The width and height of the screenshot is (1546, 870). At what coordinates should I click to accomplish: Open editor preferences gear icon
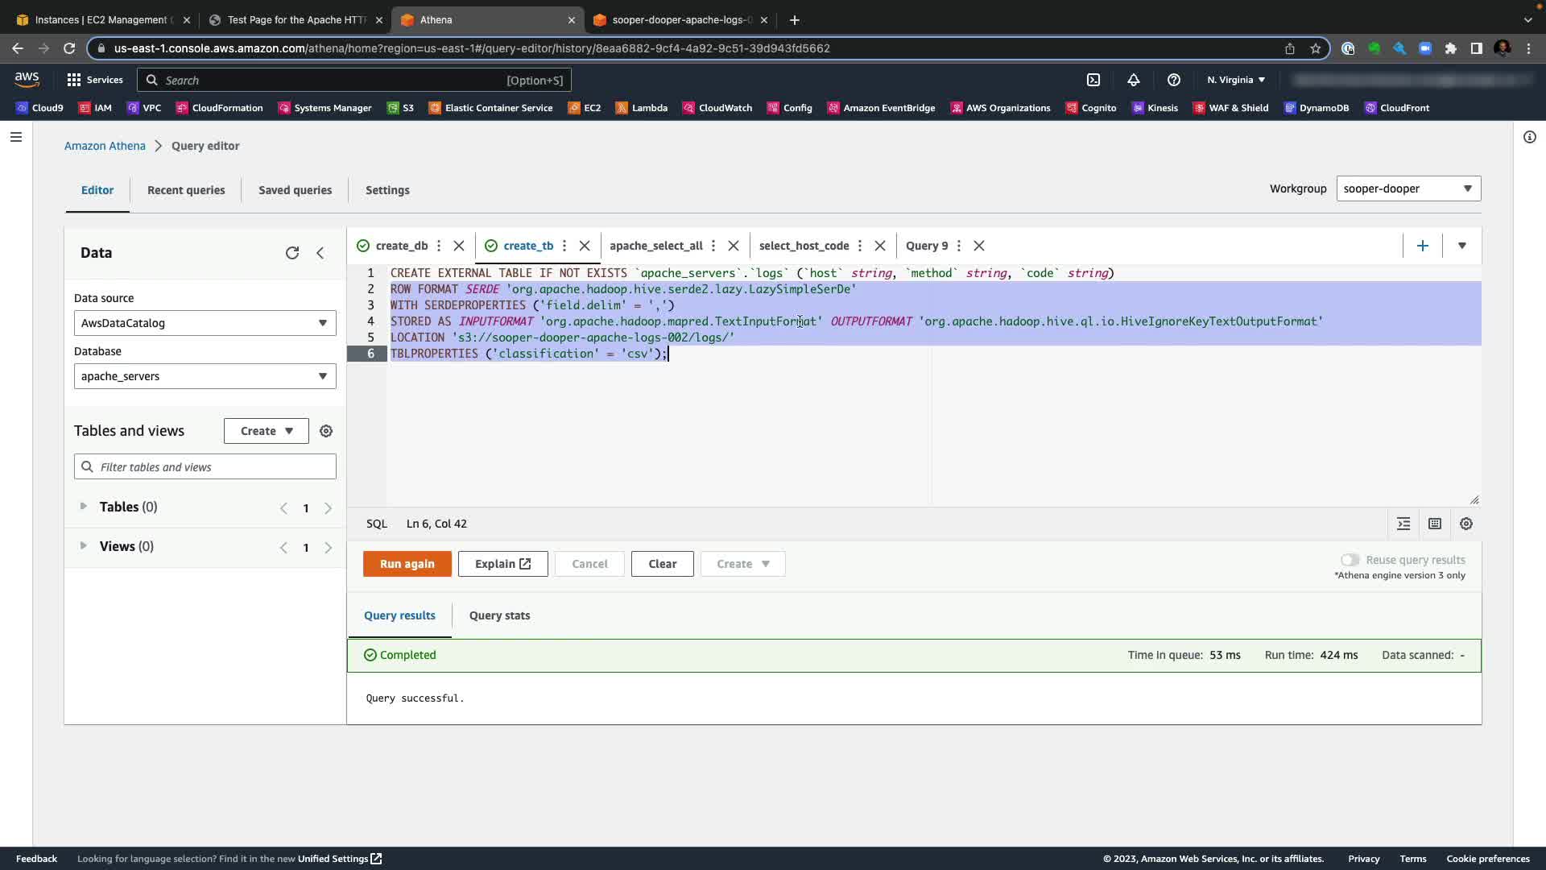click(x=1466, y=524)
